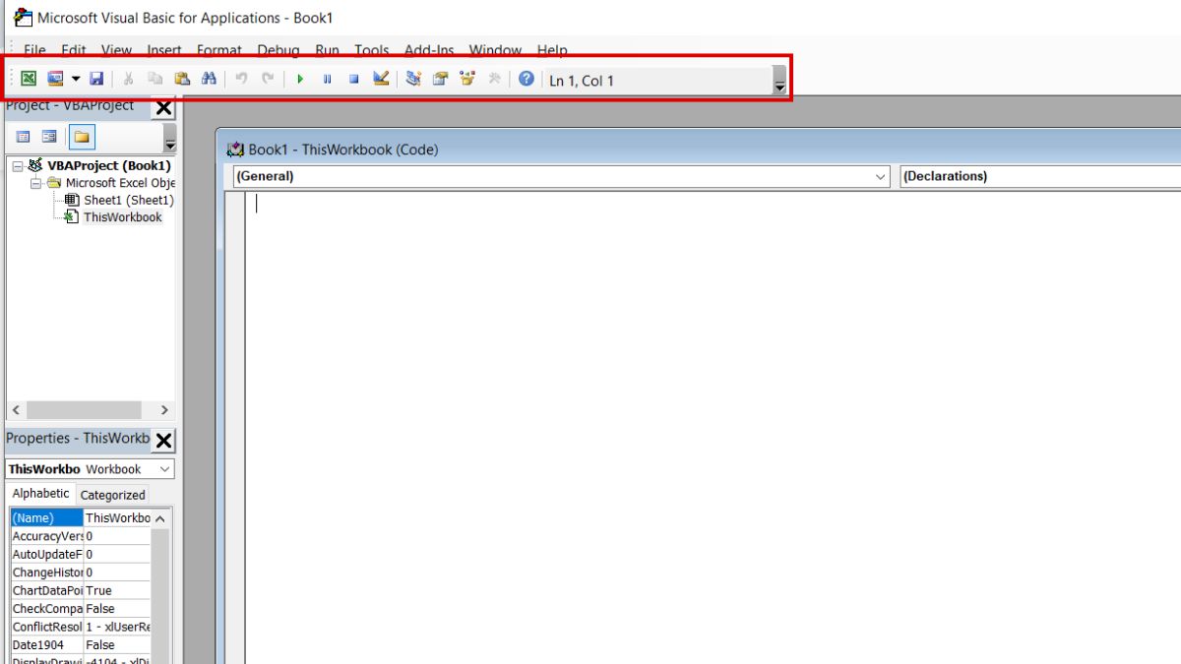Open the Debug menu

tap(279, 50)
